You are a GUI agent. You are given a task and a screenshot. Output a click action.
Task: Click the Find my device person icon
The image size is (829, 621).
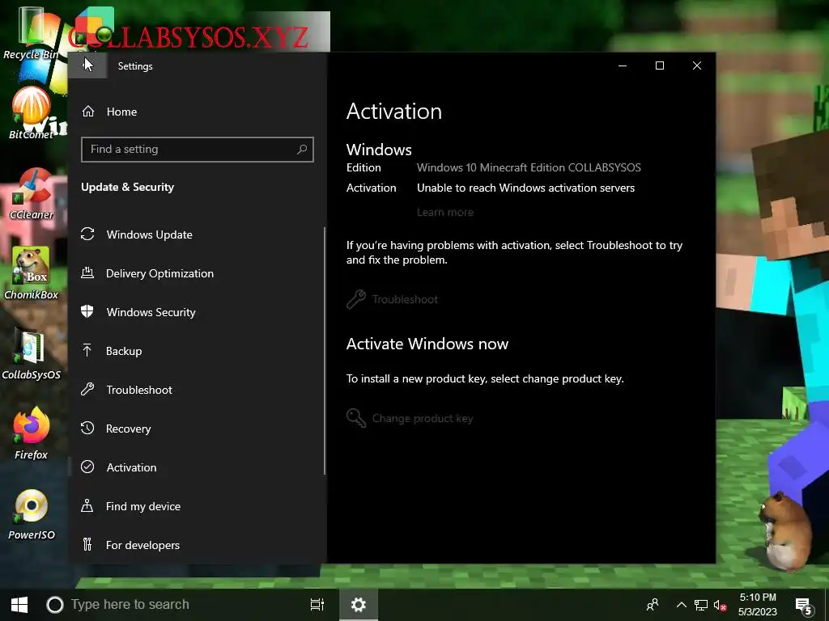point(87,505)
